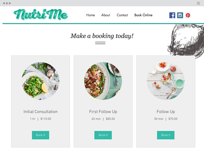Click the NutriMe logo
Viewport: 204px width, 150px height.
click(41, 14)
